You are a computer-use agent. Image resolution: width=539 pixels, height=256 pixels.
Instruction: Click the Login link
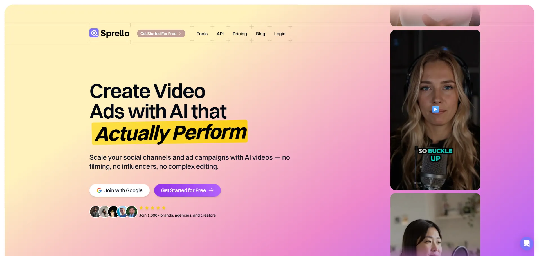pos(280,34)
